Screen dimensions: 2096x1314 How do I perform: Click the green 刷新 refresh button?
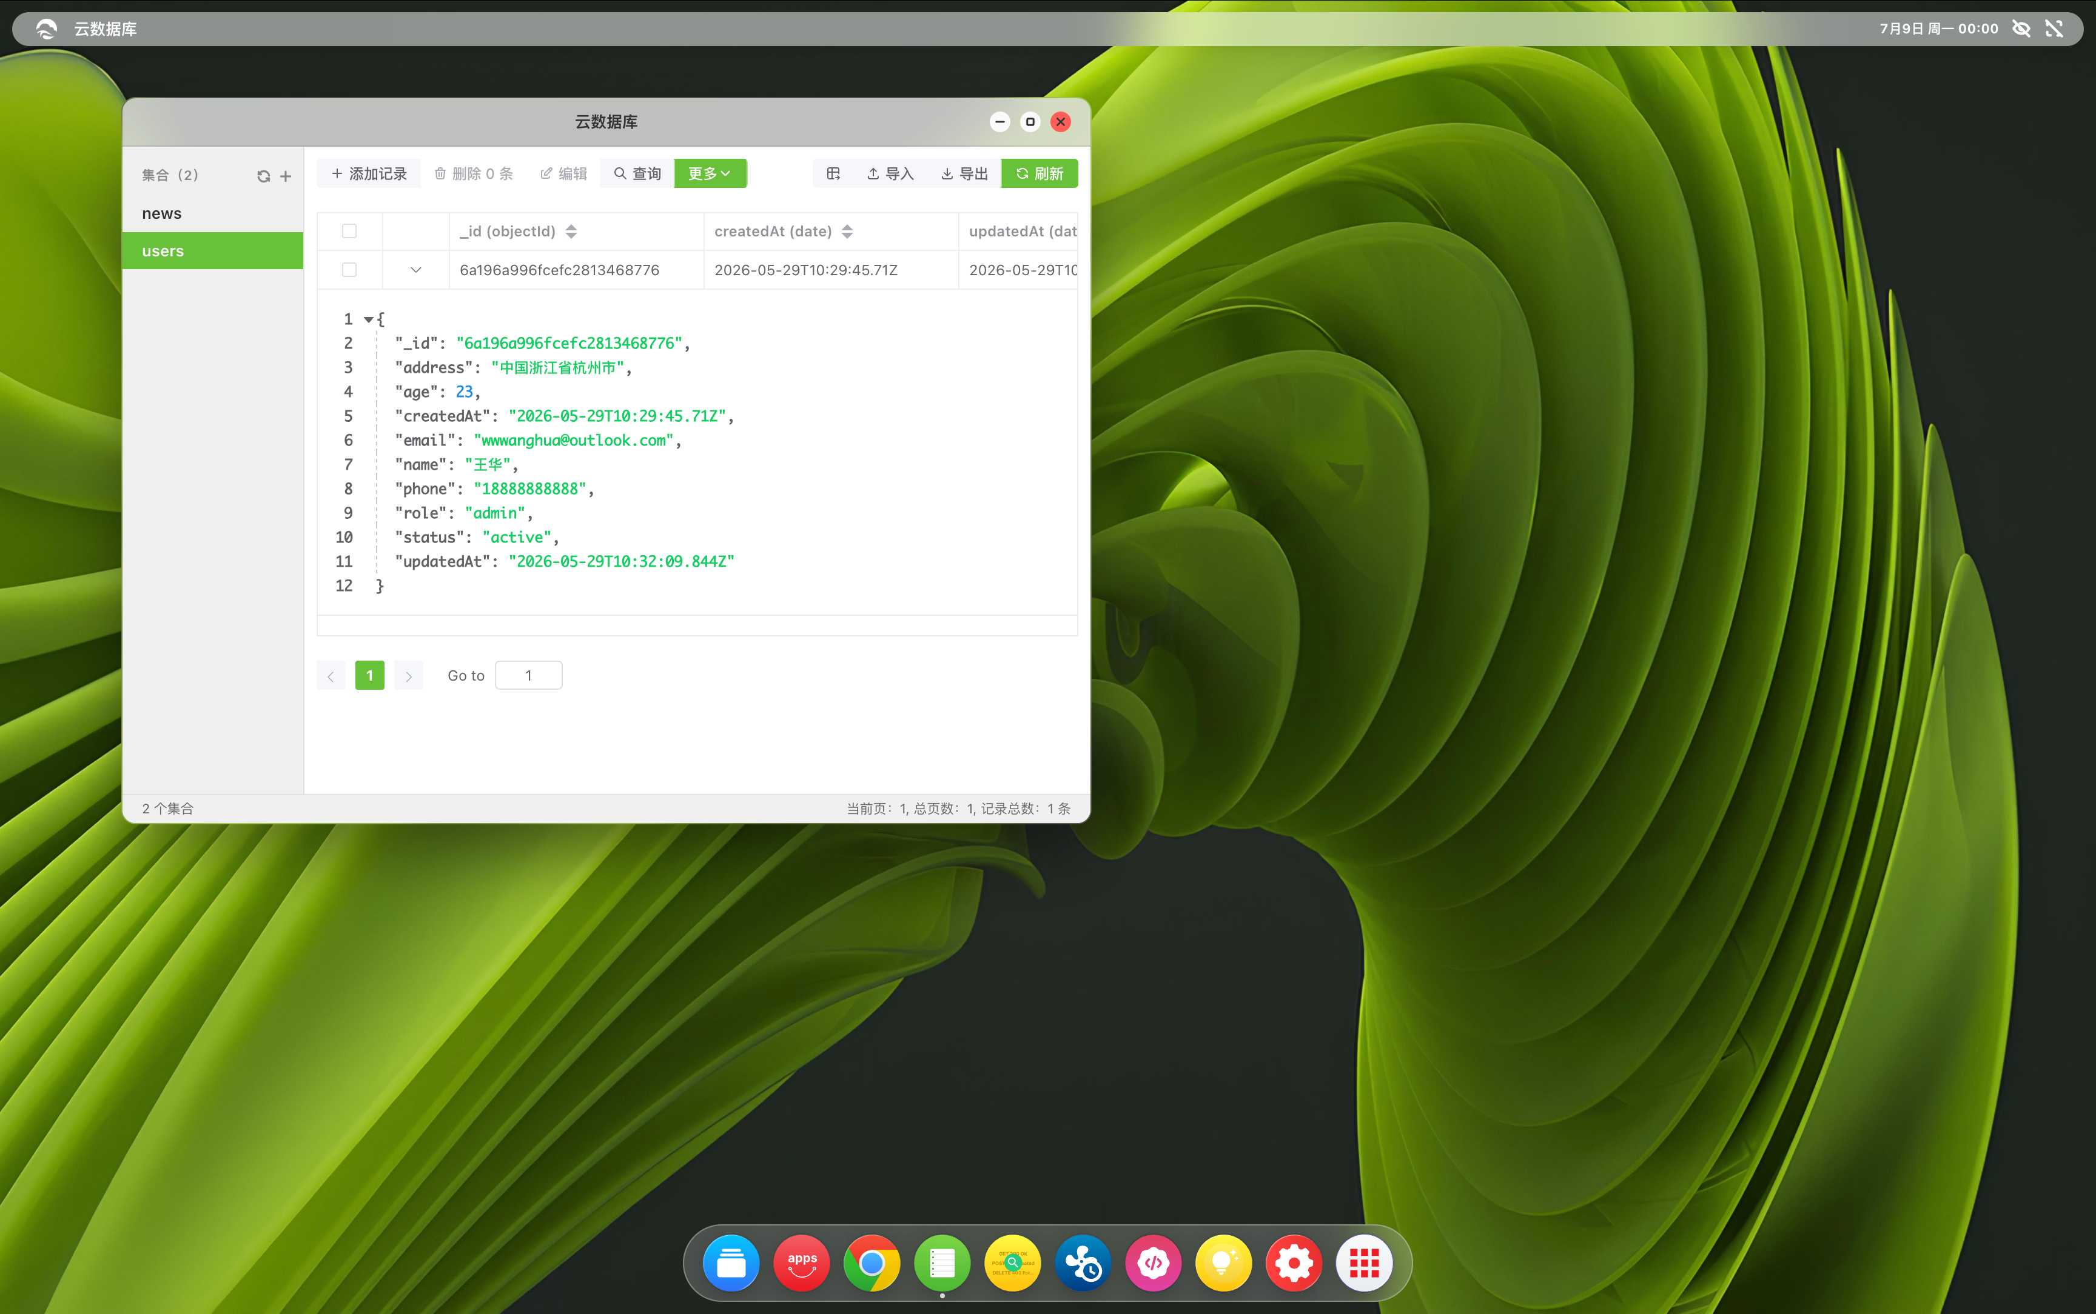click(x=1040, y=174)
